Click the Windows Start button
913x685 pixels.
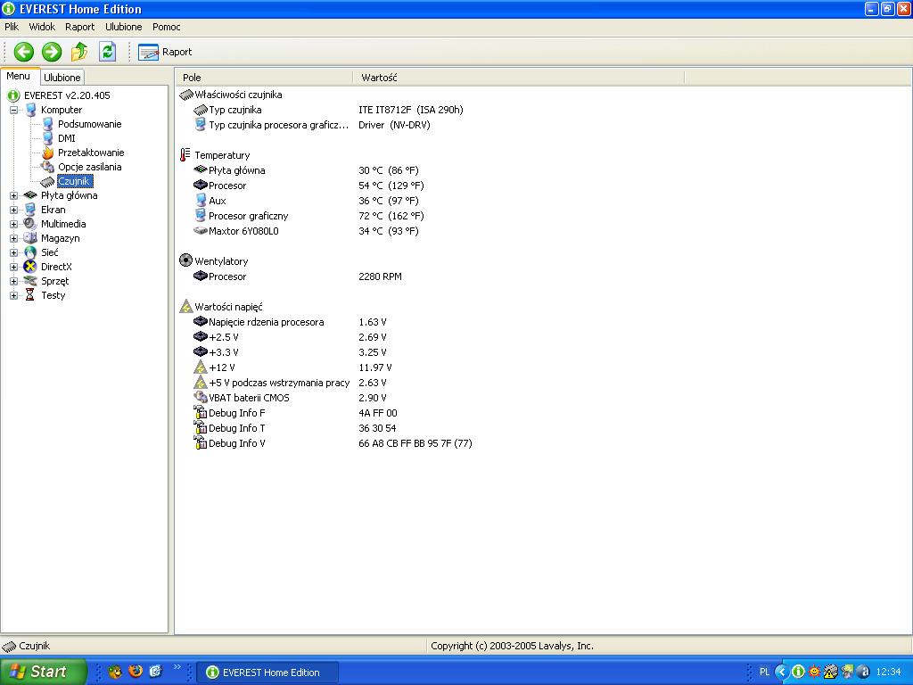click(43, 672)
